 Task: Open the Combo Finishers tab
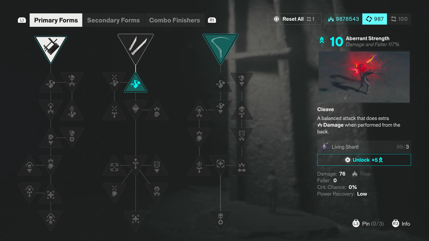174,20
